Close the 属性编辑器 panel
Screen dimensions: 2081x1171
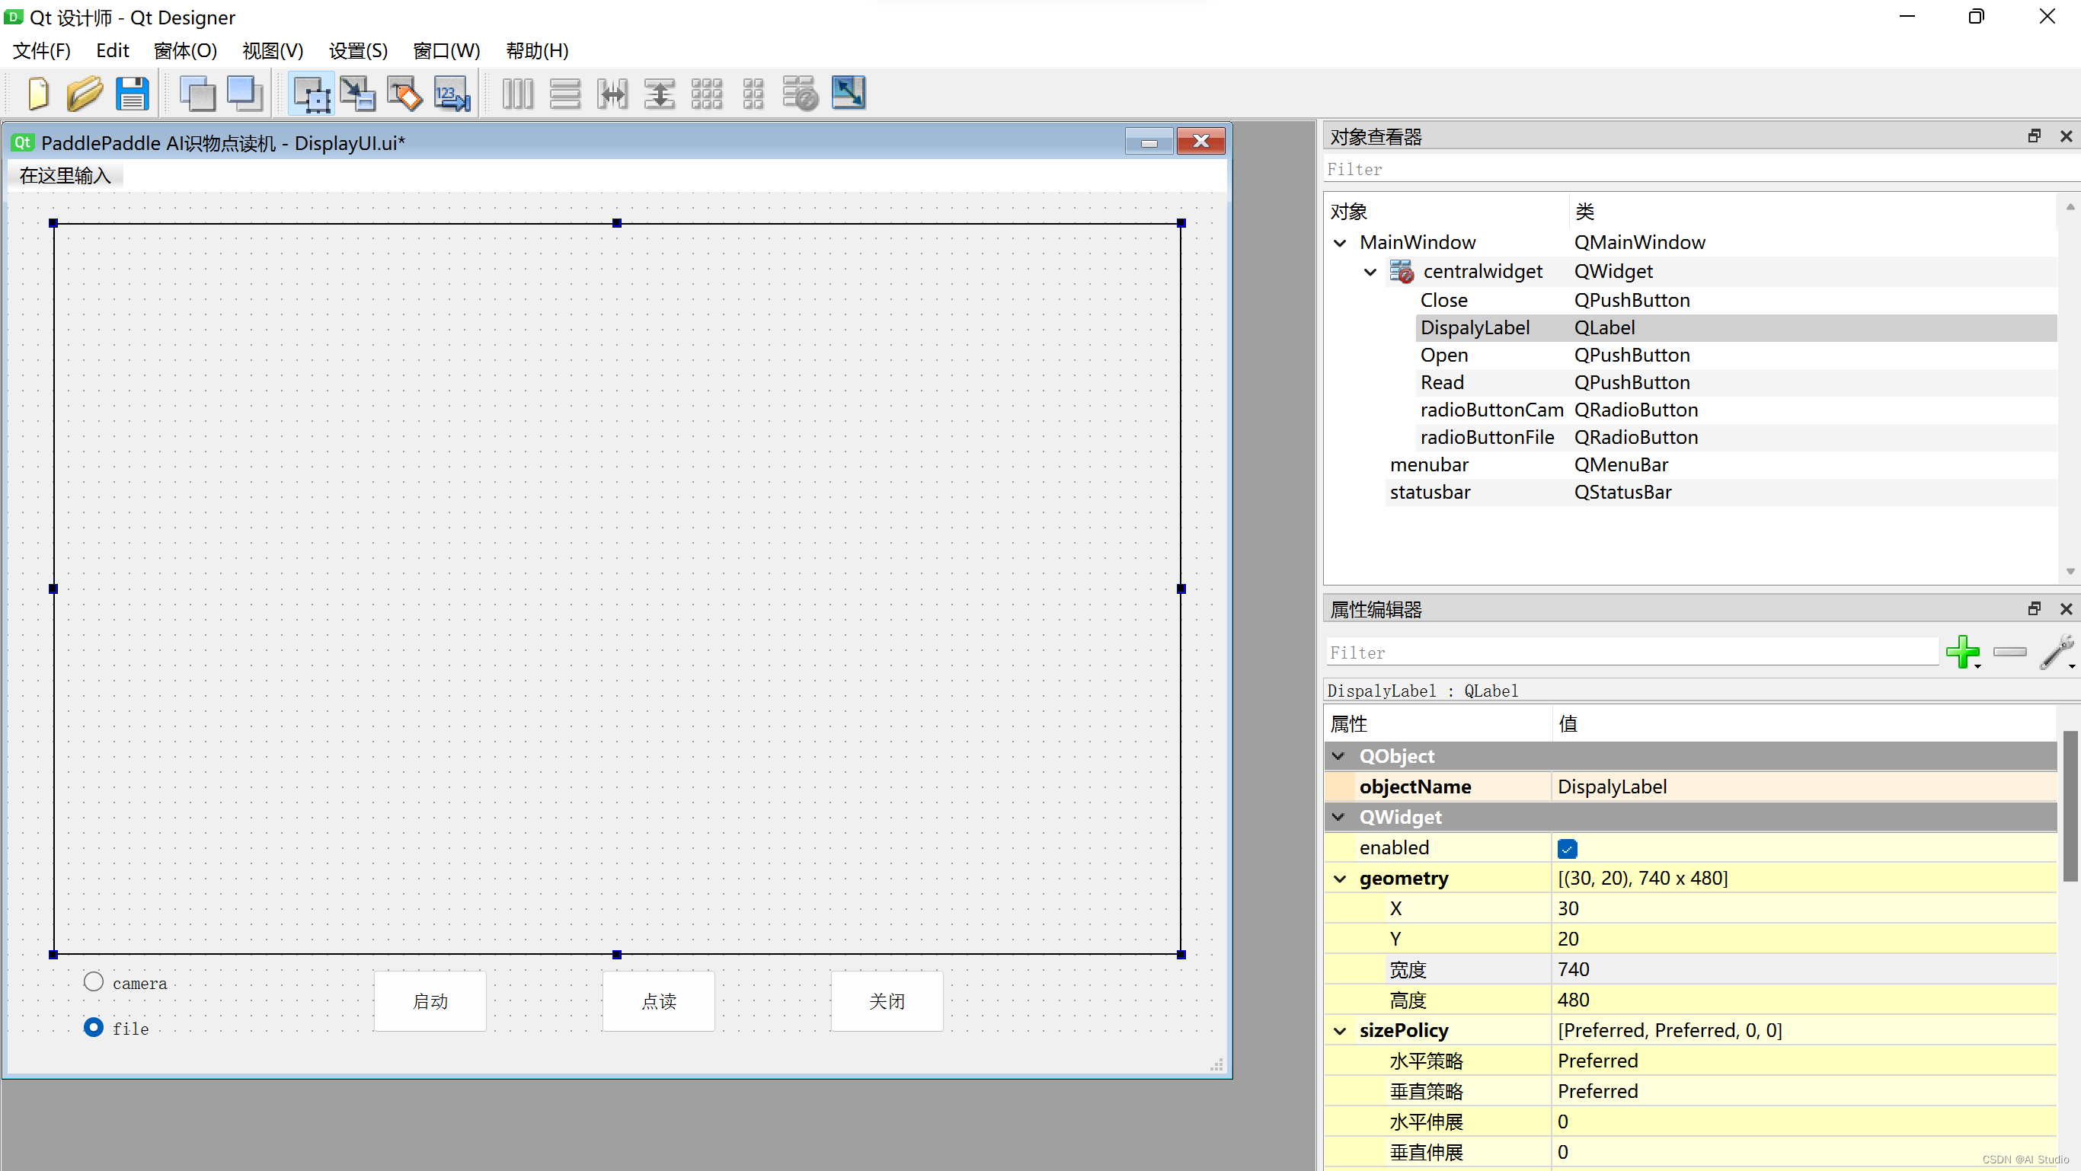point(2066,609)
